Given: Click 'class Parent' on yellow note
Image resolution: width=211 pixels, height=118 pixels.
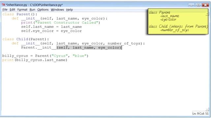Looking at the screenshot, I should click(160, 12).
